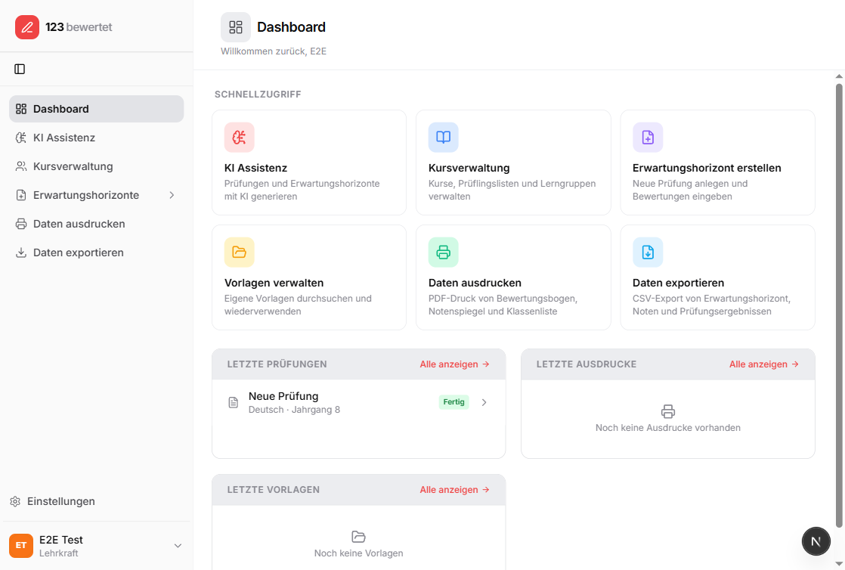Click the Daten exportieren download icon in sidebar
Viewport: 845px width, 570px height.
pyautogui.click(x=21, y=252)
